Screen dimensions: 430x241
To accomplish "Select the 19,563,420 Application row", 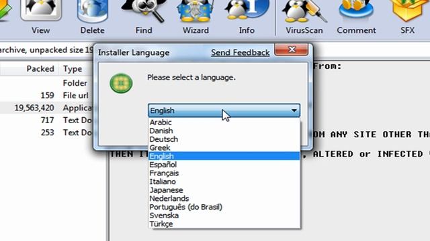I will (x=46, y=108).
